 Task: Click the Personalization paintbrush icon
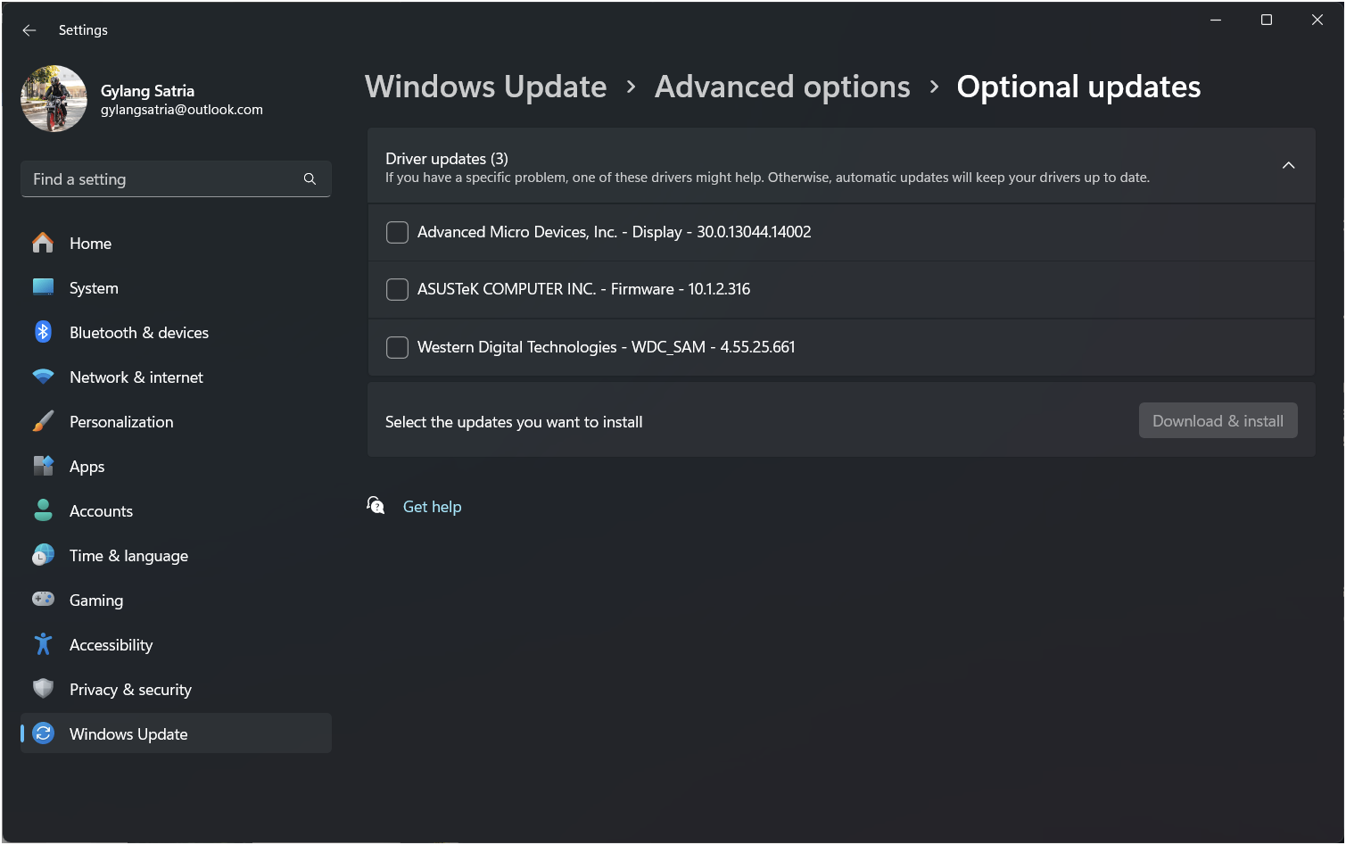43,421
